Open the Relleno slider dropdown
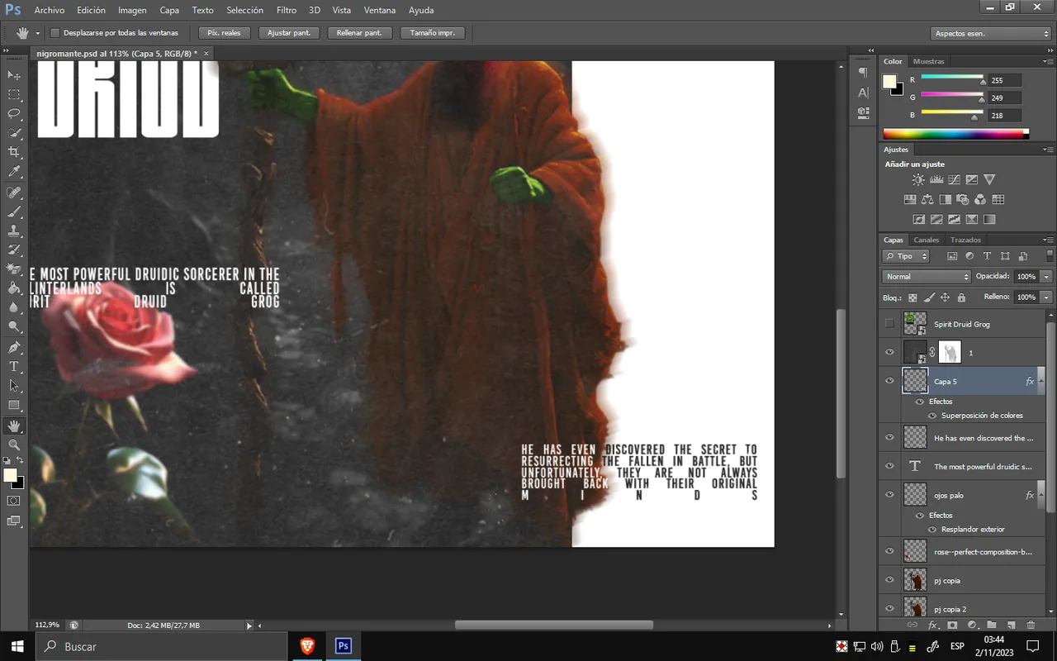This screenshot has height=661, width=1057. pos(1046,297)
